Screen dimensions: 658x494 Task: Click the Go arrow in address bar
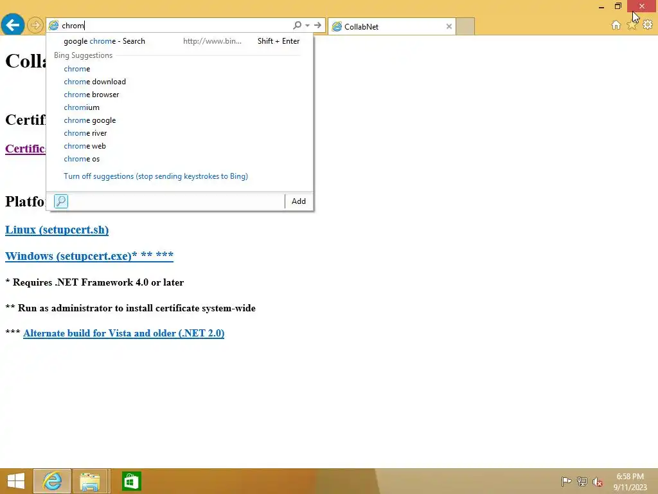317,25
